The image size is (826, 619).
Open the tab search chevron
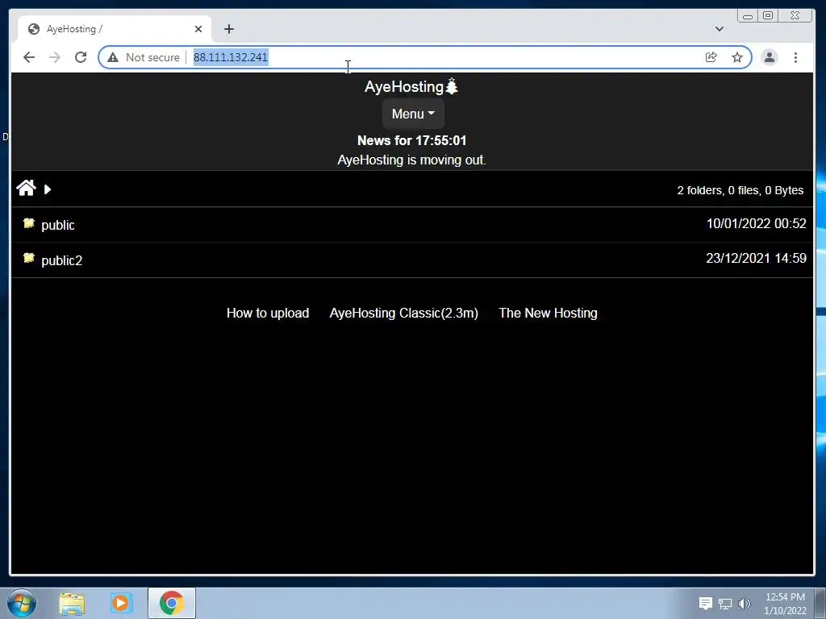click(719, 29)
